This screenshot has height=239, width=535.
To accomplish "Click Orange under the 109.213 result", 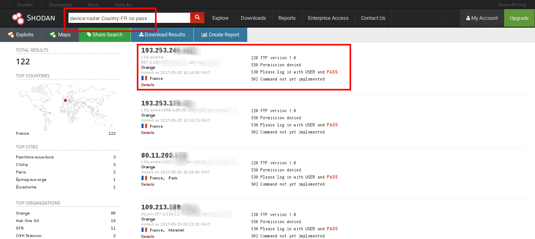I will (148, 219).
